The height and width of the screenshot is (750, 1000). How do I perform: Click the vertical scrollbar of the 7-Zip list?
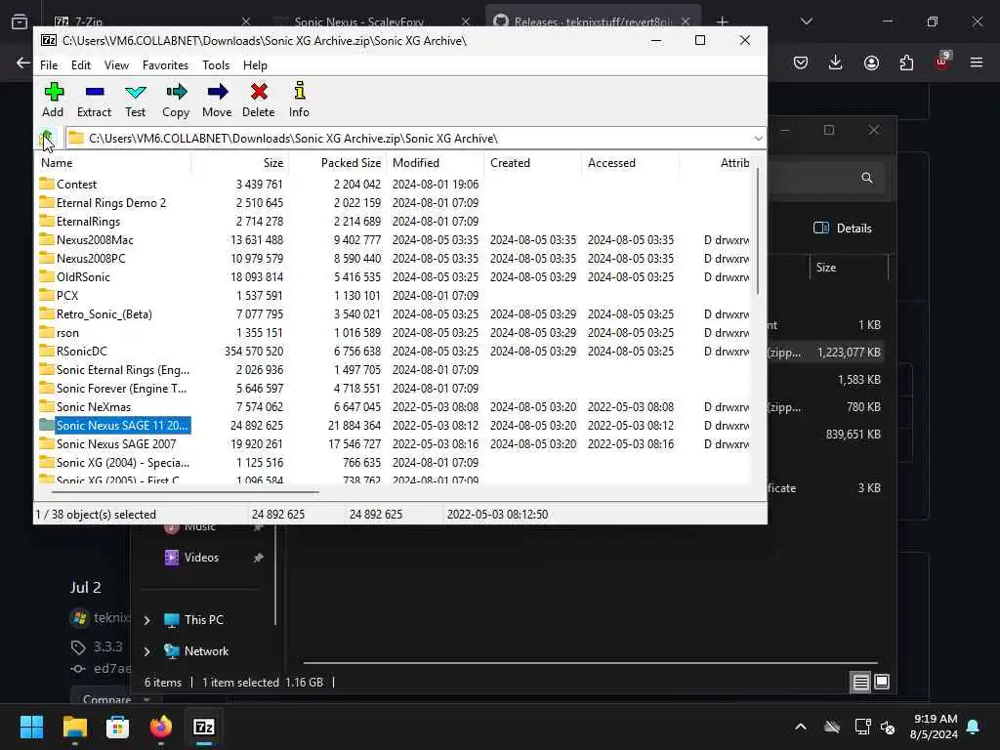click(758, 229)
